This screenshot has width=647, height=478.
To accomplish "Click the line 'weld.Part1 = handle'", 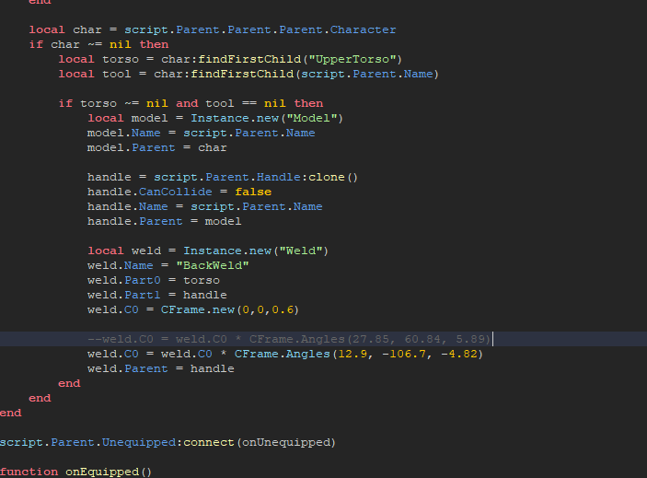I will (x=156, y=295).
